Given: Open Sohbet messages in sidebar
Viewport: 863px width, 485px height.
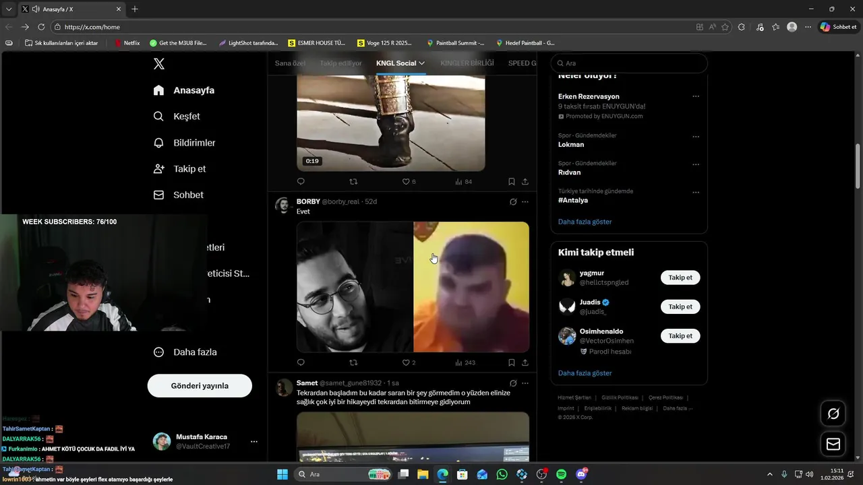Looking at the screenshot, I should [x=179, y=195].
